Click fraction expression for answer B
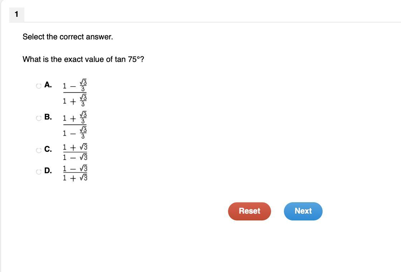Image resolution: width=401 pixels, height=272 pixels. pyautogui.click(x=75, y=125)
